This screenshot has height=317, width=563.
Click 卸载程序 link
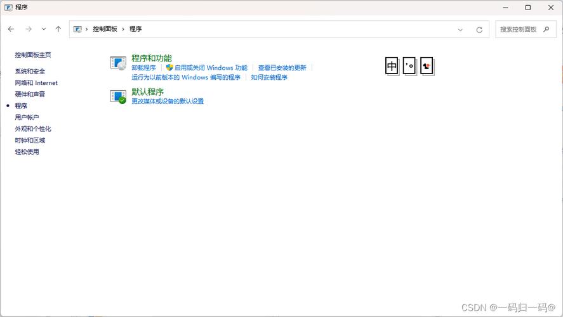click(143, 68)
